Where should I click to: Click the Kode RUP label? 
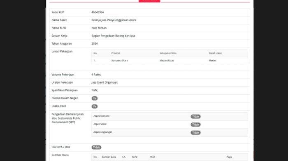point(58,12)
